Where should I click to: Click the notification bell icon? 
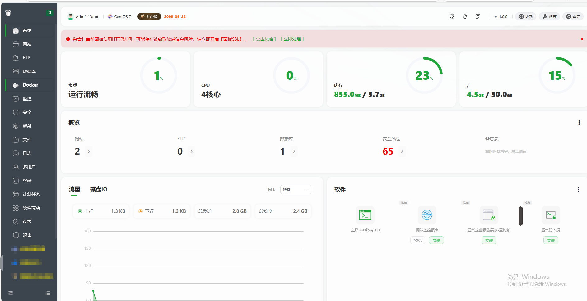point(465,17)
